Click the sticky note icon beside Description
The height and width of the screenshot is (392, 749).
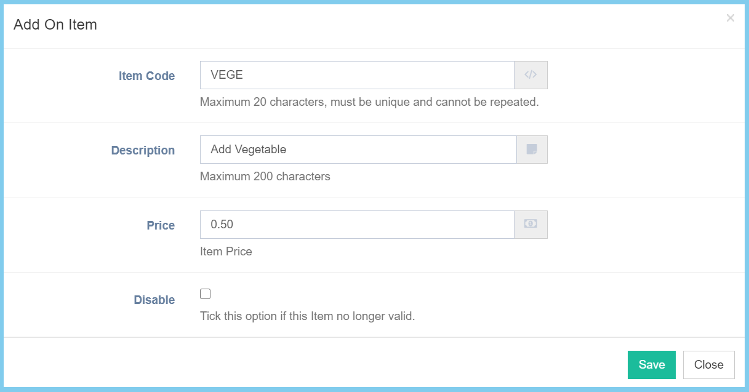click(x=532, y=150)
